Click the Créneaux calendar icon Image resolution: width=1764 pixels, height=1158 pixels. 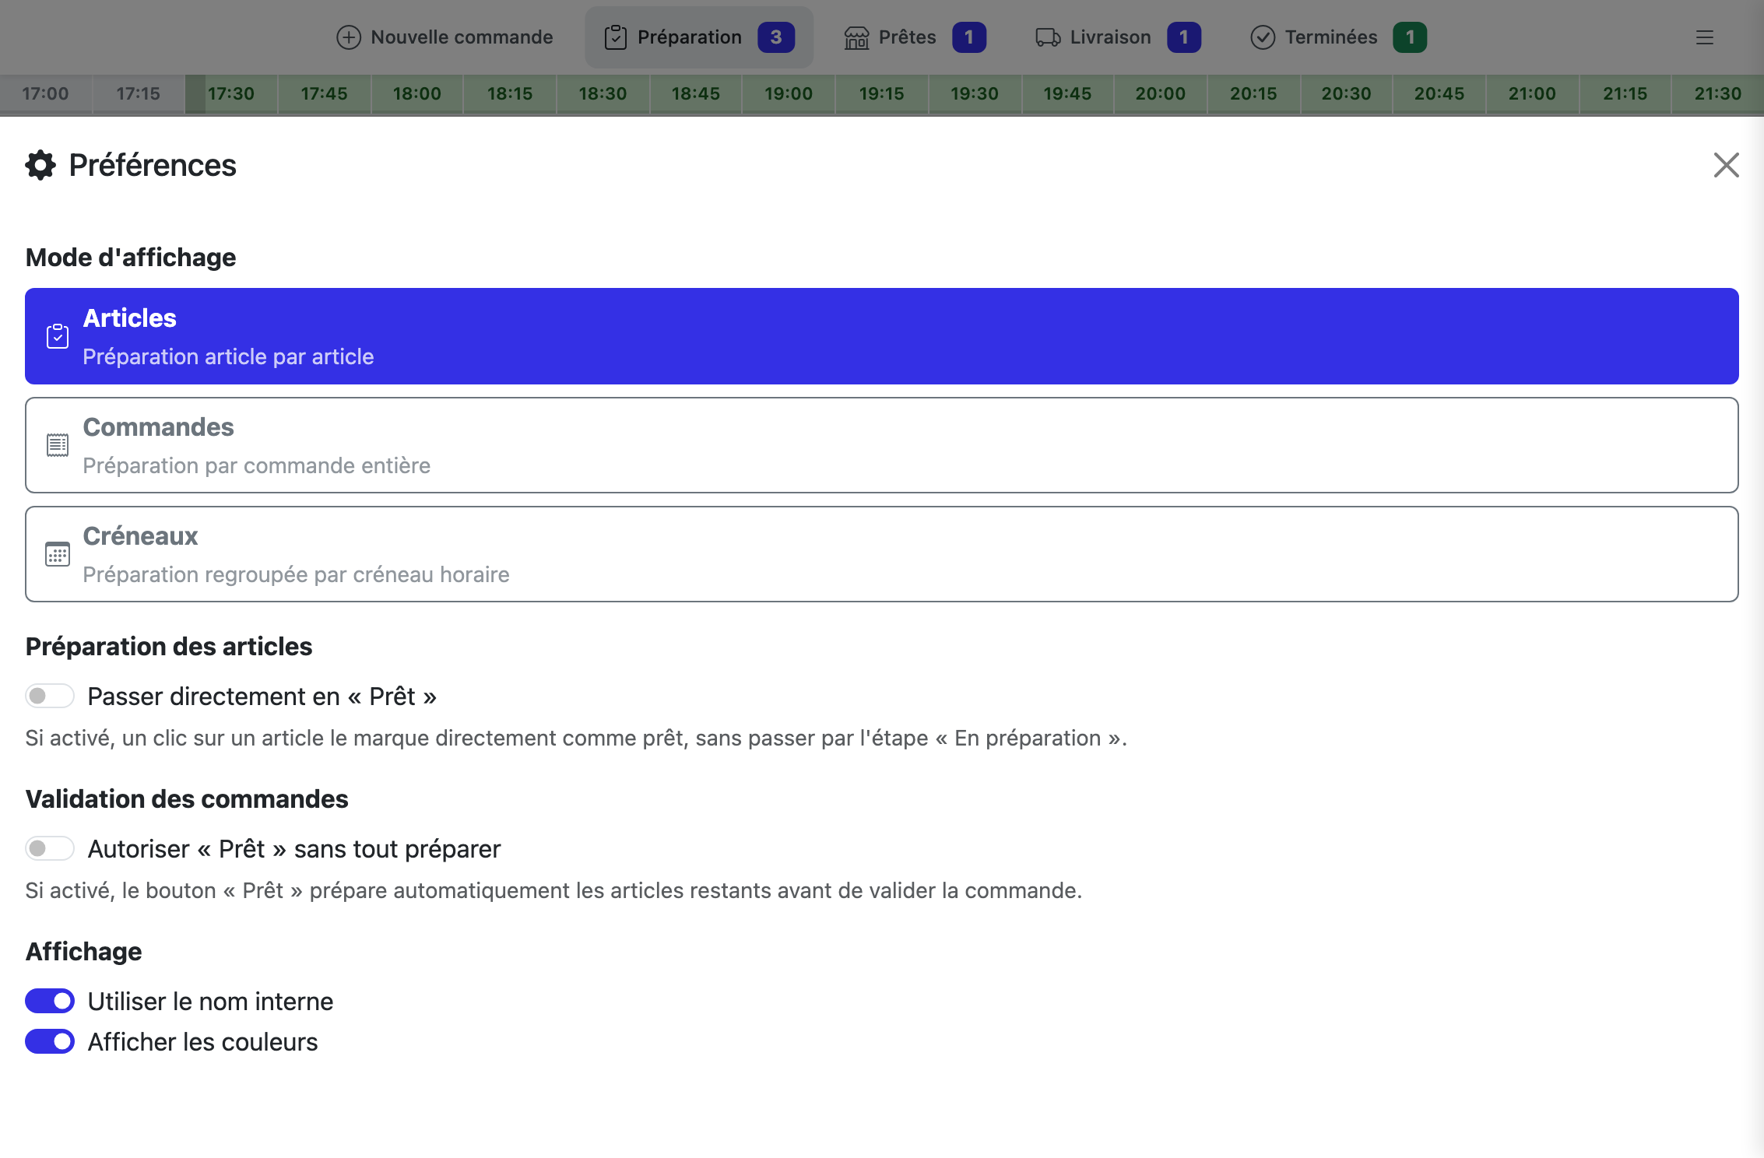(x=58, y=554)
